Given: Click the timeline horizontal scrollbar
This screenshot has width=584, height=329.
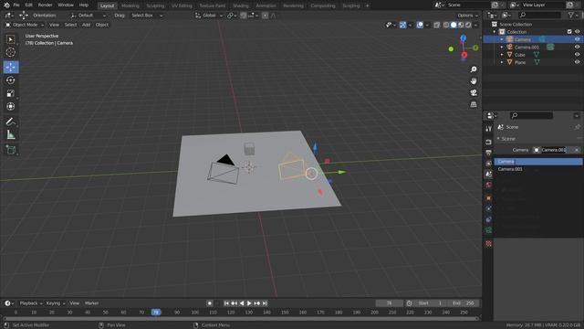Looking at the screenshot, I should tap(241, 319).
